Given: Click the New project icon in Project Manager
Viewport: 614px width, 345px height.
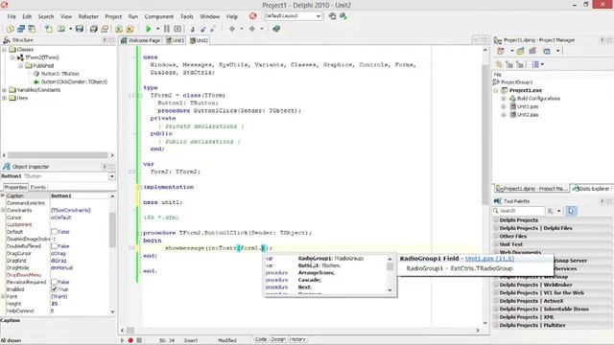Looking at the screenshot, I should click(520, 51).
